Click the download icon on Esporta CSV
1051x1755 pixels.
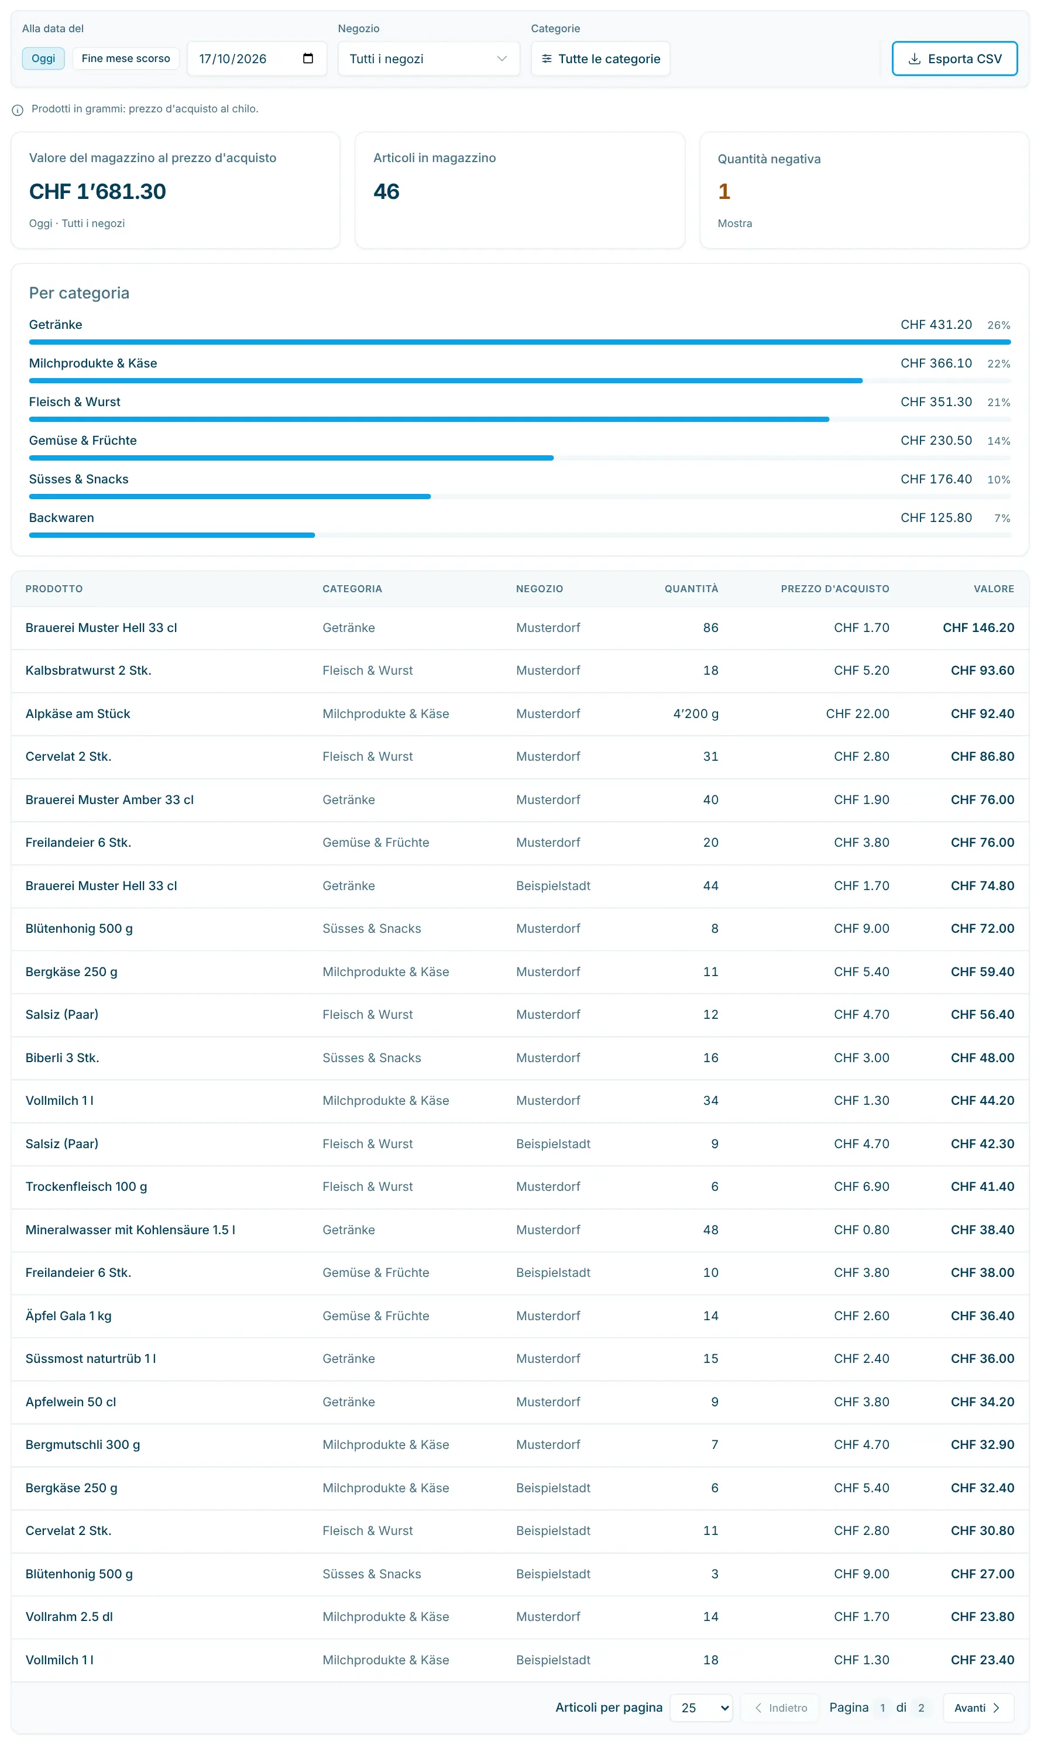[914, 59]
